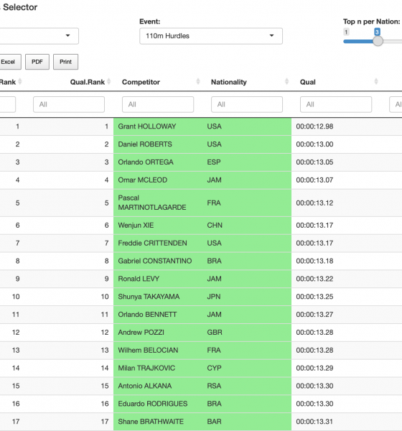This screenshot has width=402, height=431.
Task: Select competitor Shane BRATHWAITE
Action: click(x=151, y=422)
